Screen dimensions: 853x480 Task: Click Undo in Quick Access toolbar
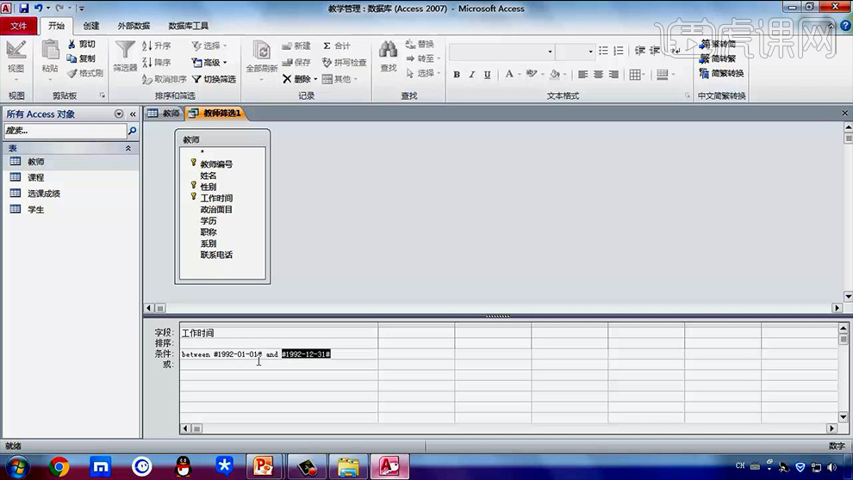click(39, 8)
